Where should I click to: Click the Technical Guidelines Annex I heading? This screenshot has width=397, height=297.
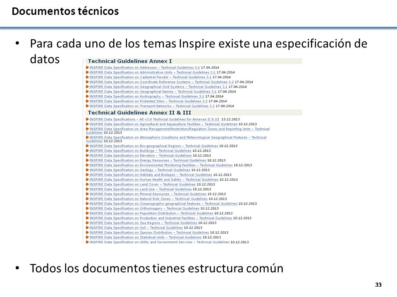coord(130,61)
